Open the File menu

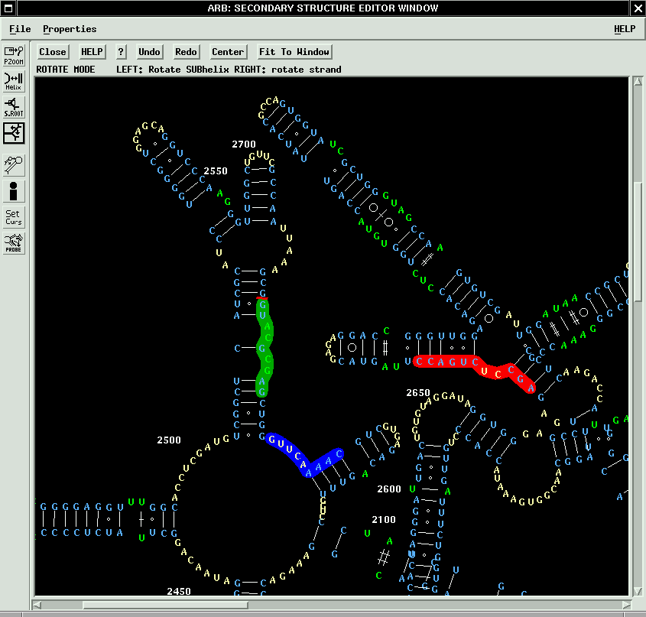tap(20, 29)
